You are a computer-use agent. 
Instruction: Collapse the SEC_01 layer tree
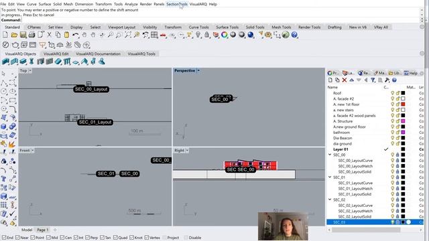[x=330, y=177]
